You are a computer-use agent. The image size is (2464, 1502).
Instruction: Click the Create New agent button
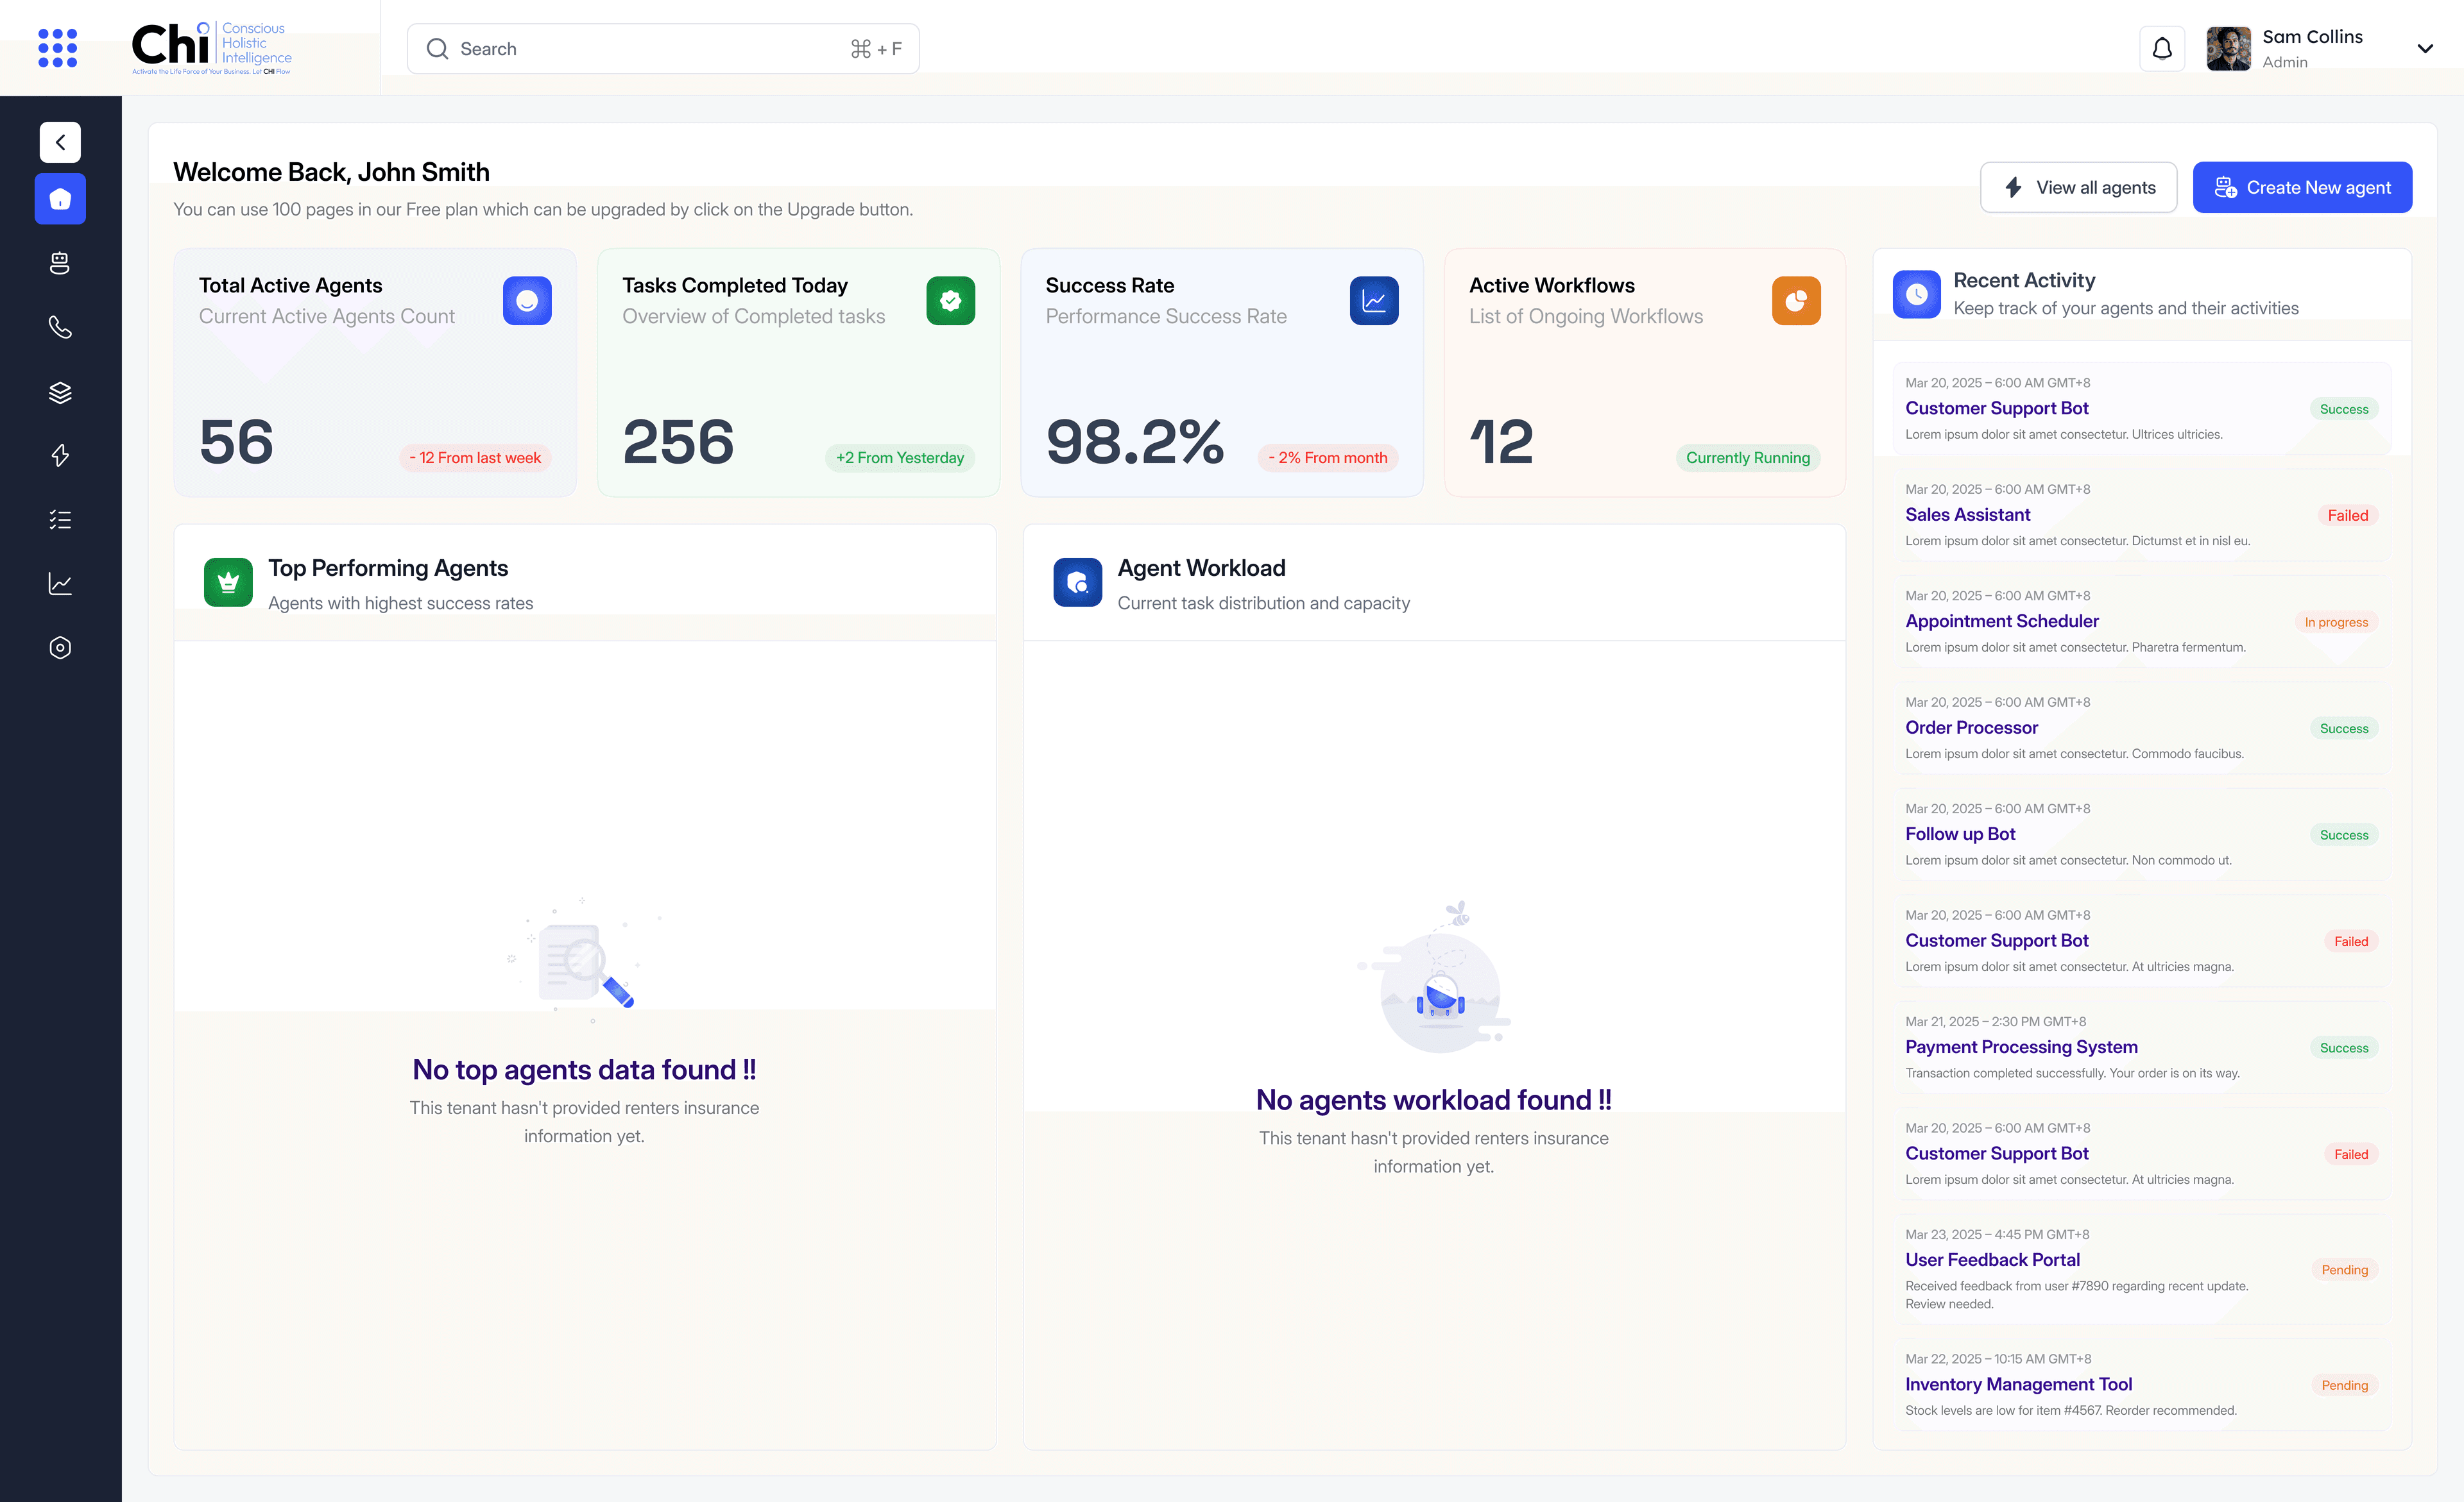pyautogui.click(x=2302, y=187)
